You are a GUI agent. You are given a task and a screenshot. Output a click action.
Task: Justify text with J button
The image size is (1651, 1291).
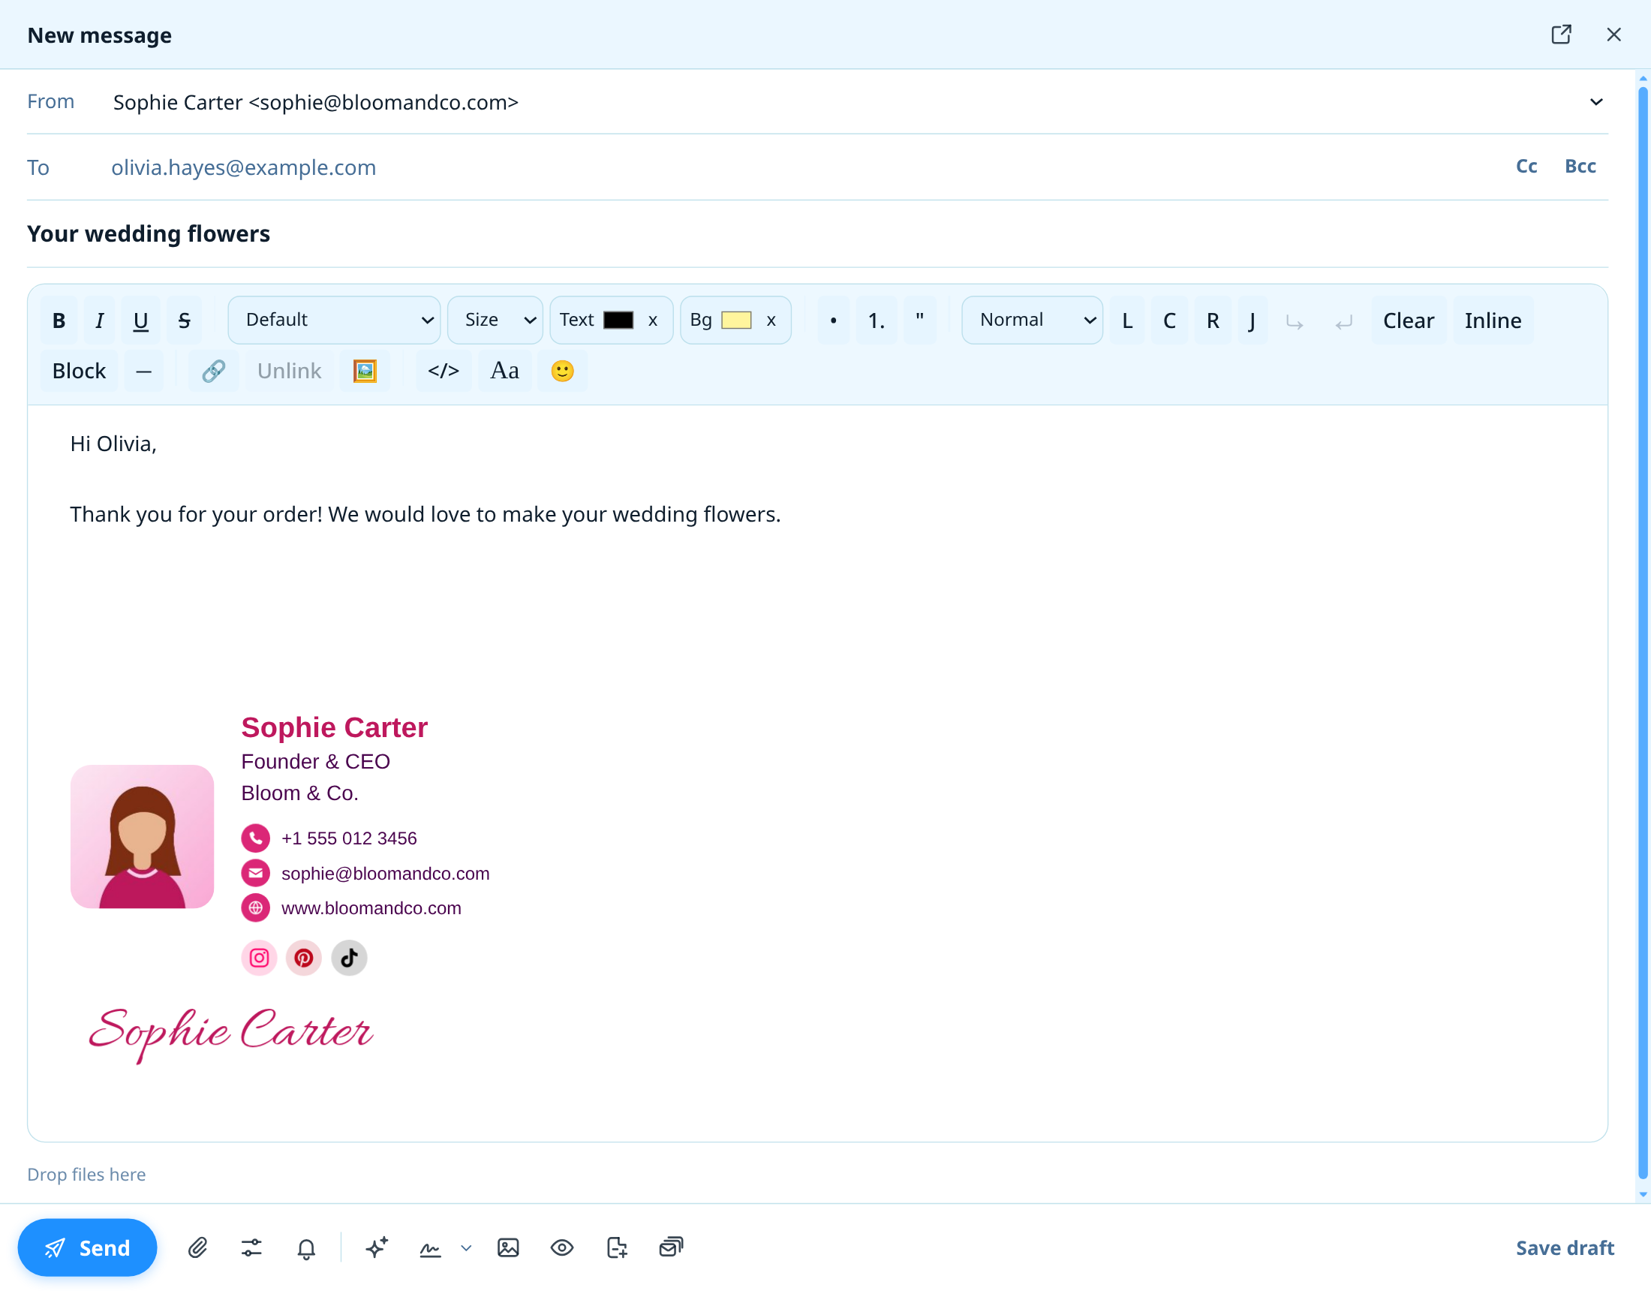click(1252, 320)
